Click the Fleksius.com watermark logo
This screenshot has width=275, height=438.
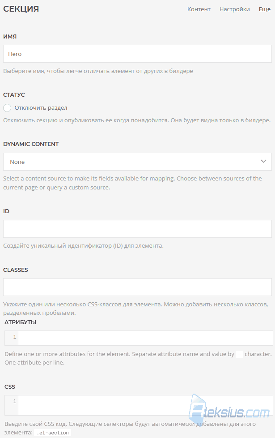tap(229, 410)
